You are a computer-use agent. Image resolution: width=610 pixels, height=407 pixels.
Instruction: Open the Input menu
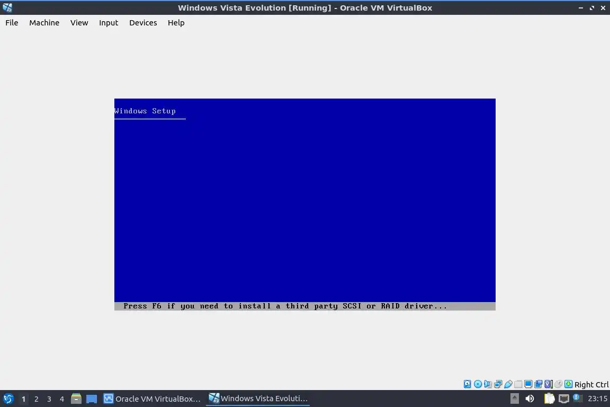(108, 23)
